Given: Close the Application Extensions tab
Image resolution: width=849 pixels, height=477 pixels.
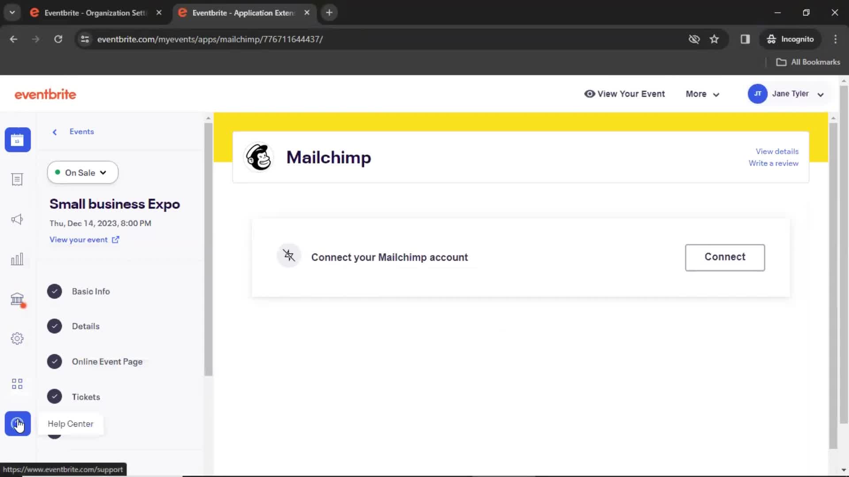Looking at the screenshot, I should [307, 13].
